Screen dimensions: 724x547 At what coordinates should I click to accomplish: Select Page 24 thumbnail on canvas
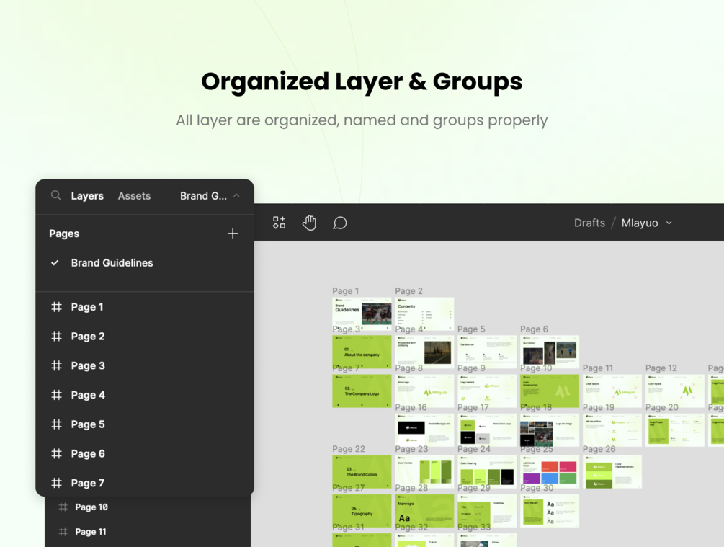(x=487, y=472)
